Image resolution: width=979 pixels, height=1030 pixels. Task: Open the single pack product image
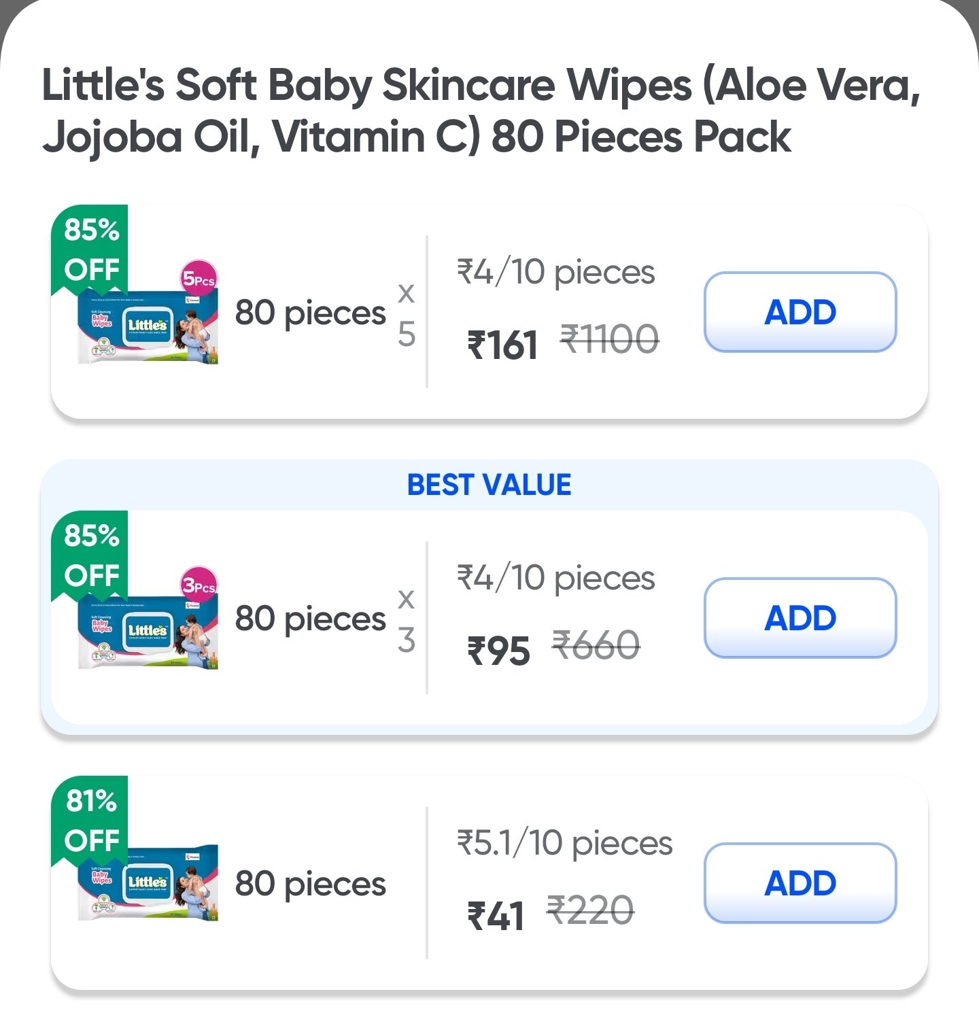pyautogui.click(x=148, y=884)
